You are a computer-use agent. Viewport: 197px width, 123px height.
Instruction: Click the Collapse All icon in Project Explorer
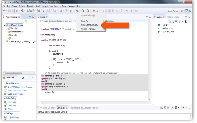(x=26, y=21)
